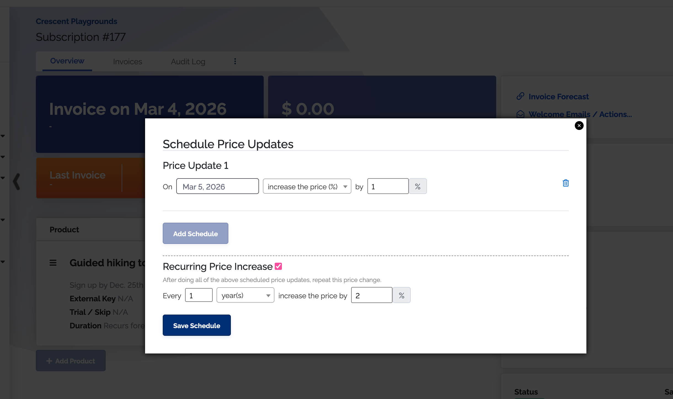
Task: Switch to the Invoices tab
Action: (127, 62)
